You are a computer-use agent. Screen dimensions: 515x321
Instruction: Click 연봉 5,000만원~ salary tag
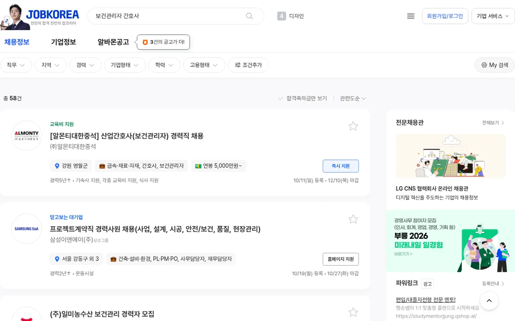218,166
